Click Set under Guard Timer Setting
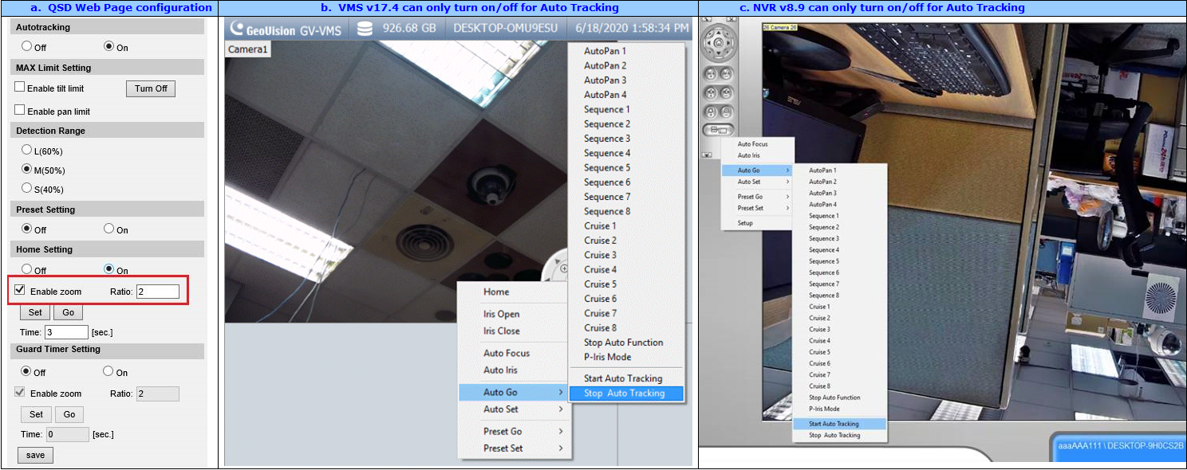This screenshot has height=470, width=1187. click(x=37, y=414)
